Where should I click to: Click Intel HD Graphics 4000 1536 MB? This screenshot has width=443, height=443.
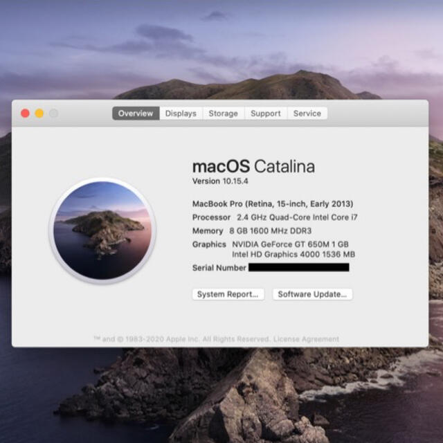click(x=293, y=254)
